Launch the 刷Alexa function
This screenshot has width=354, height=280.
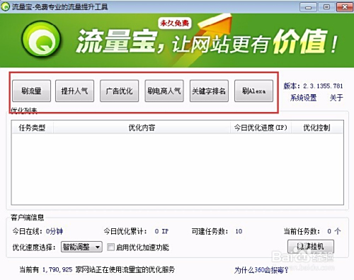tap(253, 91)
